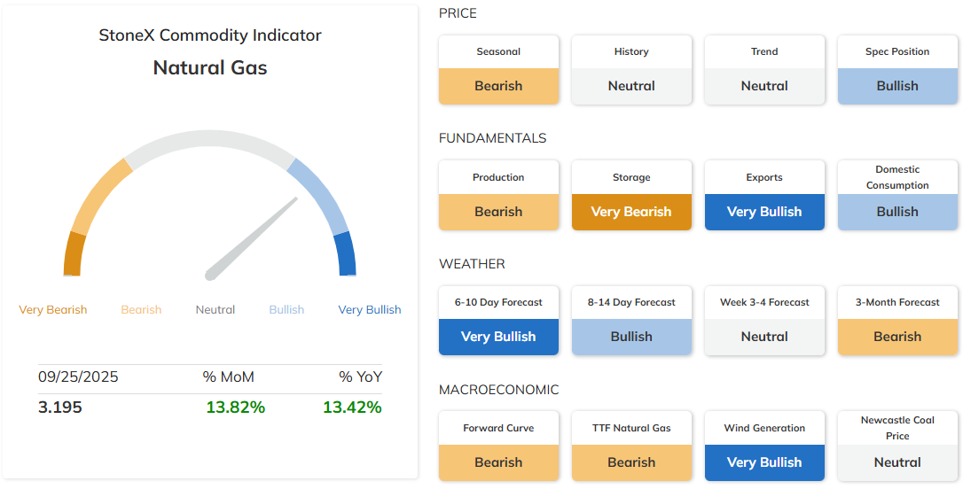Select the Domestic Consumption card
The height and width of the screenshot is (489, 963).
[x=897, y=196]
